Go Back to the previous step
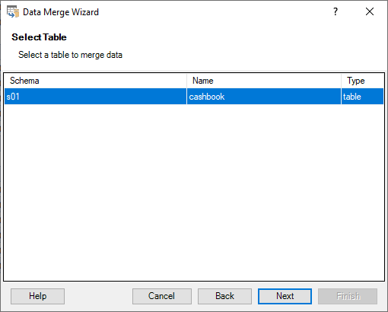388x312 pixels. pos(224,296)
